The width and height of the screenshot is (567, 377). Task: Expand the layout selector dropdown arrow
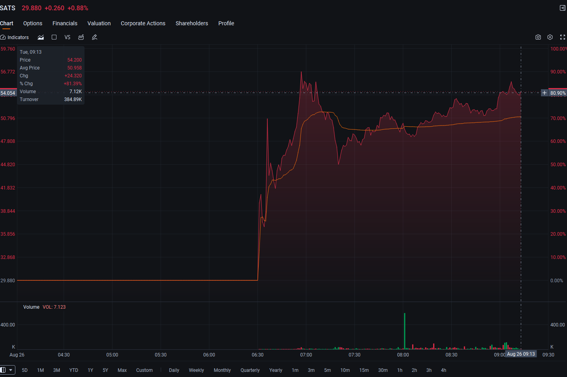[x=11, y=370]
